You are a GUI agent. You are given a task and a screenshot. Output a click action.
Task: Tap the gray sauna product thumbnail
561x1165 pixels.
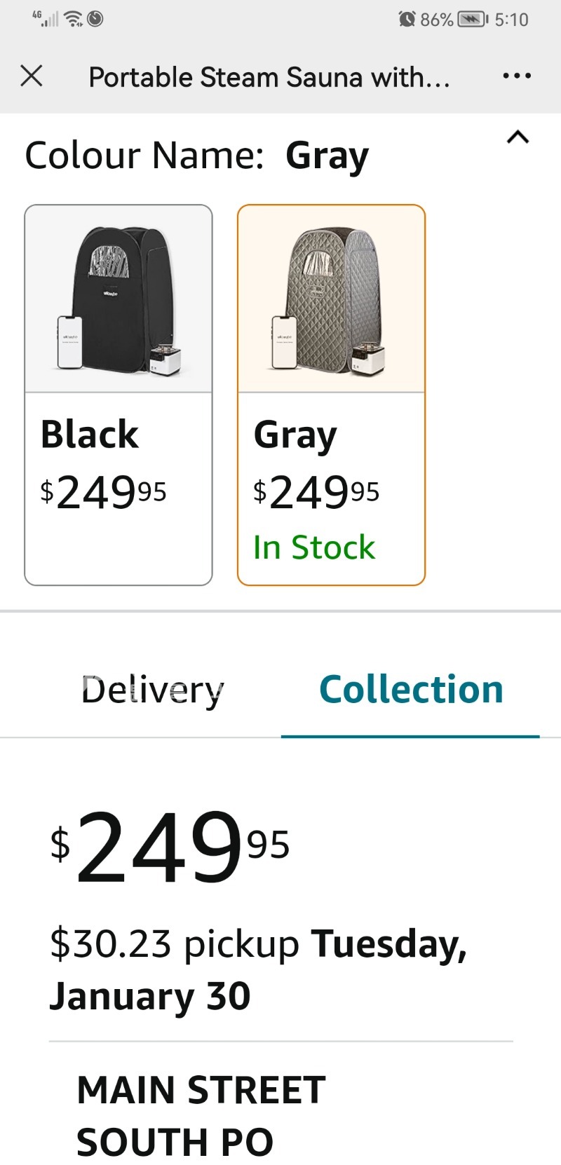[x=331, y=299]
